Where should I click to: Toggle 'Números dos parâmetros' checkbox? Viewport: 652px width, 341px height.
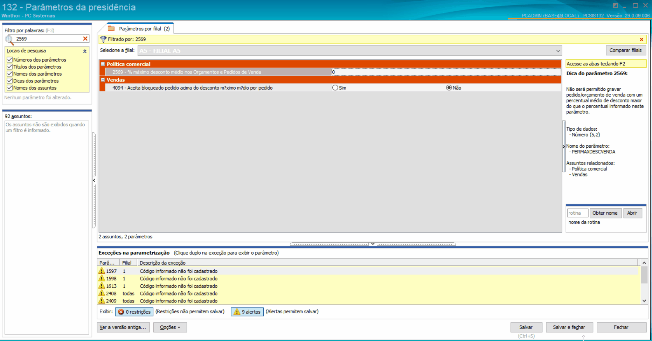(x=10, y=60)
